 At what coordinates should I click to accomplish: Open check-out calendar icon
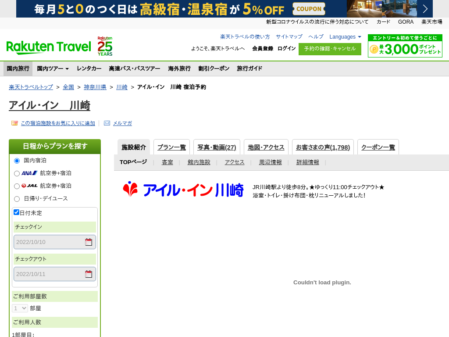89,274
